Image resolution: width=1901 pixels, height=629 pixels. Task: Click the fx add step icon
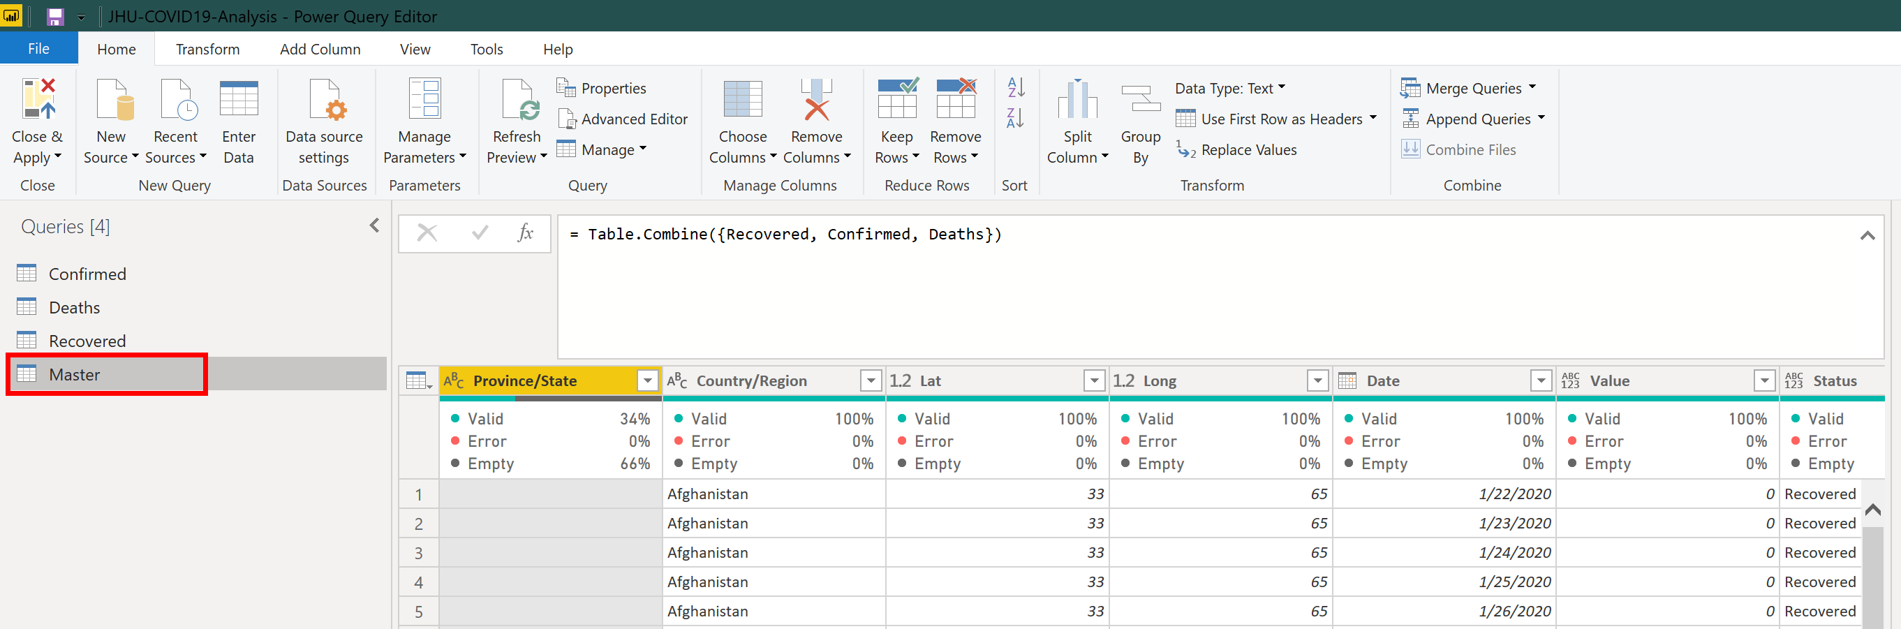point(526,233)
